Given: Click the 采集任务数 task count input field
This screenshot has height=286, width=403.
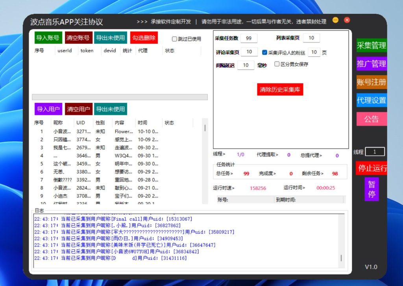Looking at the screenshot, I should [248, 38].
